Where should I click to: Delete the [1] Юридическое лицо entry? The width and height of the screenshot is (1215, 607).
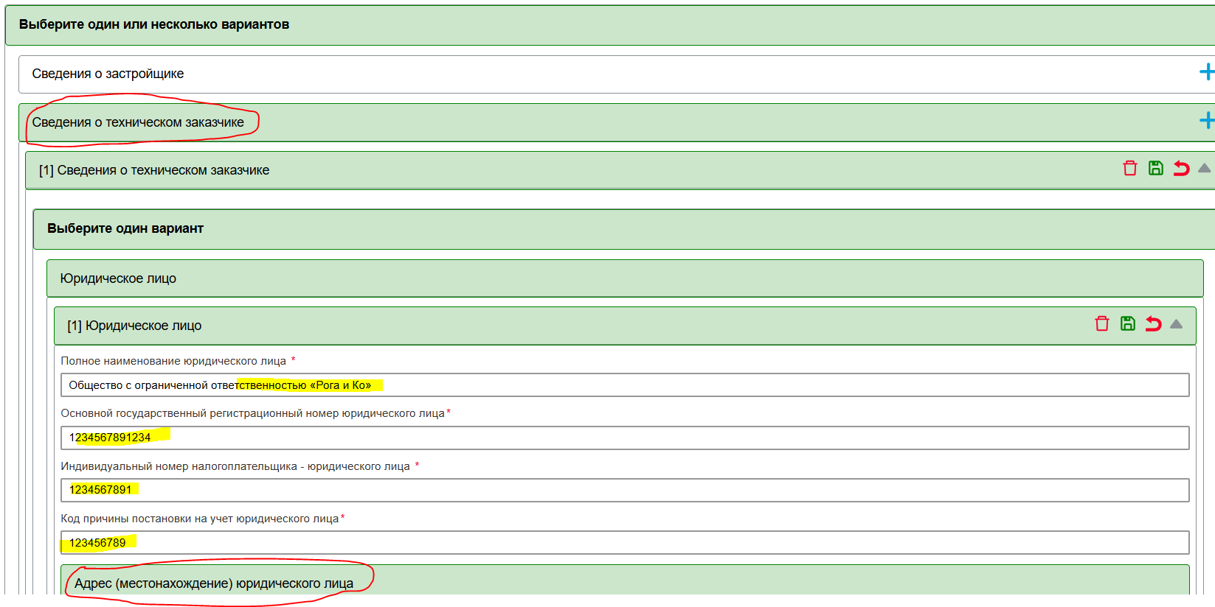click(x=1101, y=324)
